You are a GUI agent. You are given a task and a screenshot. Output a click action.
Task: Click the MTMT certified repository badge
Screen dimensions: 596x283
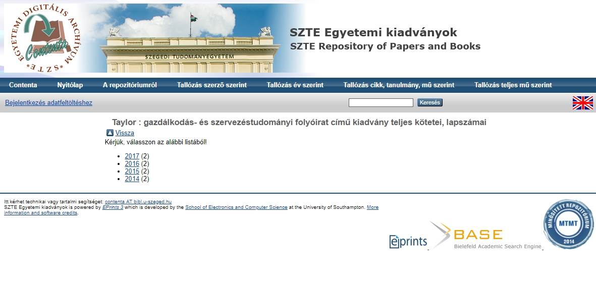pyautogui.click(x=568, y=224)
